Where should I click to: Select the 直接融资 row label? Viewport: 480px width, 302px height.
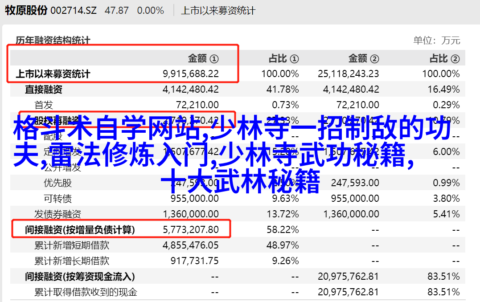44,90
